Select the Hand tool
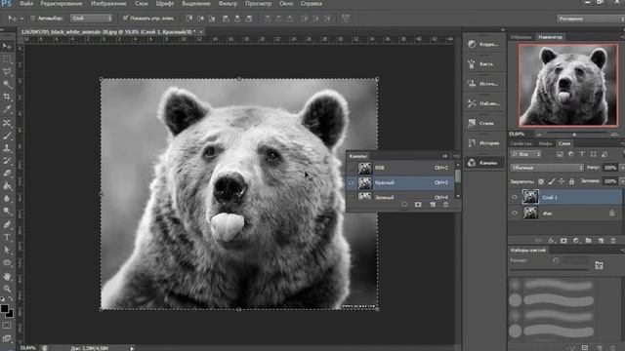Screen dimensions: 625x351 [x=7, y=276]
